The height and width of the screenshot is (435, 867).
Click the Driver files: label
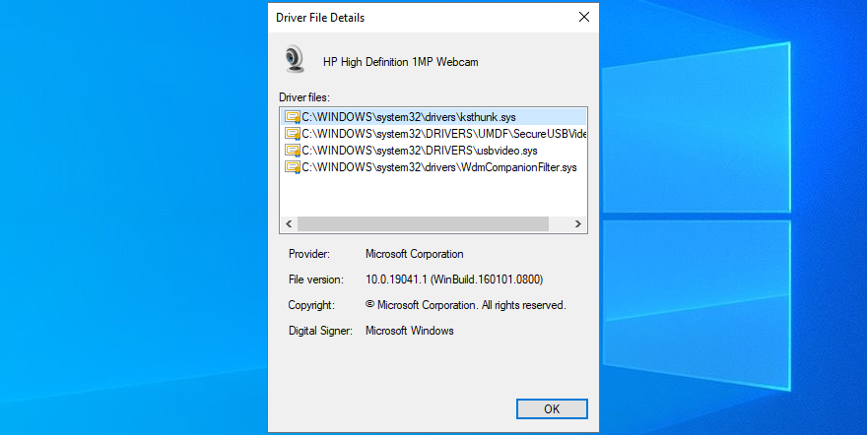click(x=304, y=97)
